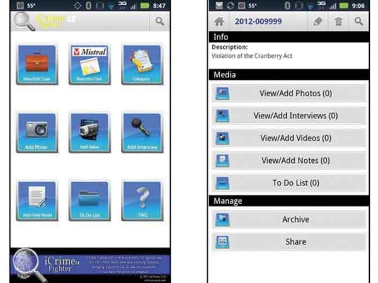Open the Category tile

pyautogui.click(x=141, y=64)
